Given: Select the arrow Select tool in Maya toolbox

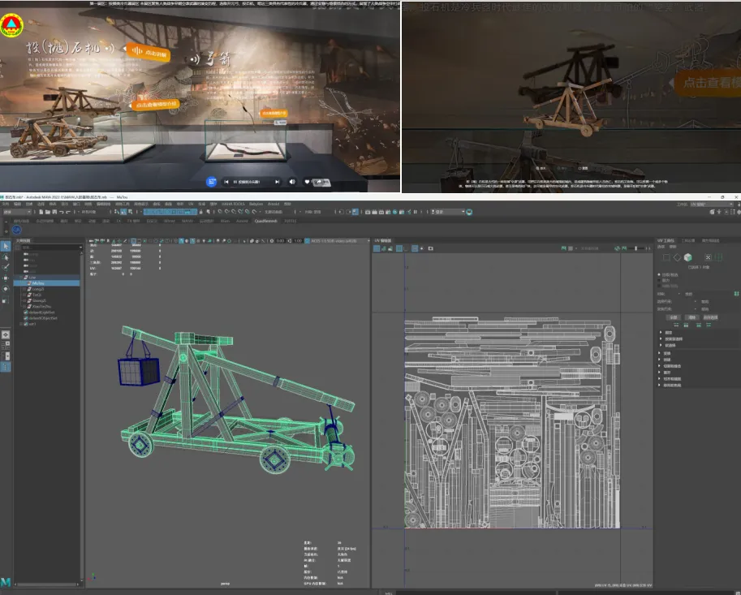Looking at the screenshot, I should 6,246.
